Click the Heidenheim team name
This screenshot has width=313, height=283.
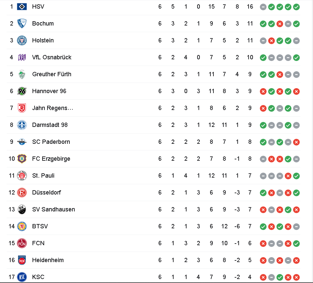click(x=48, y=260)
